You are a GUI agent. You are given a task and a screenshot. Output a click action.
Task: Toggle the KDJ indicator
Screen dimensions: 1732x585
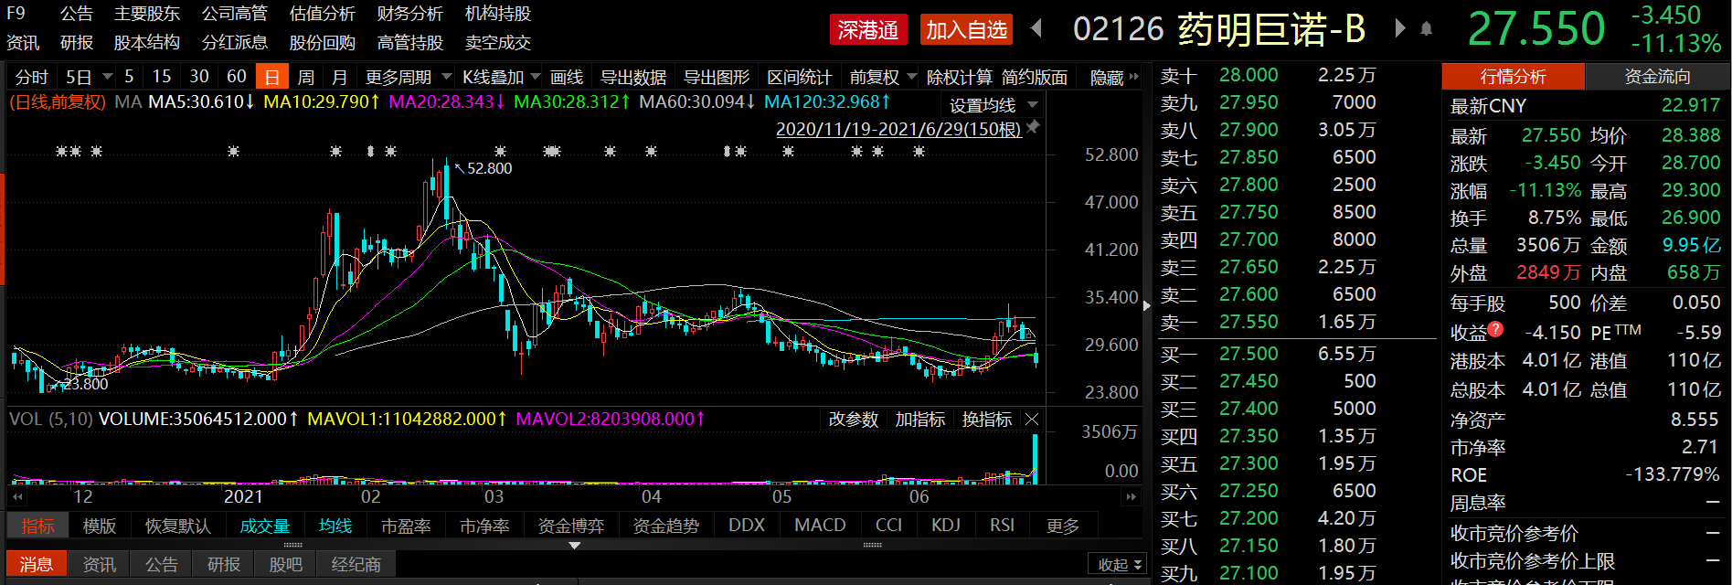click(x=946, y=526)
